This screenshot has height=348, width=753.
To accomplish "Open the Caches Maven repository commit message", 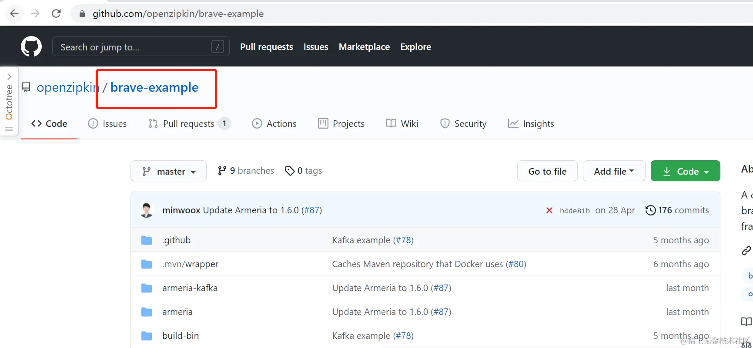I will tap(417, 264).
